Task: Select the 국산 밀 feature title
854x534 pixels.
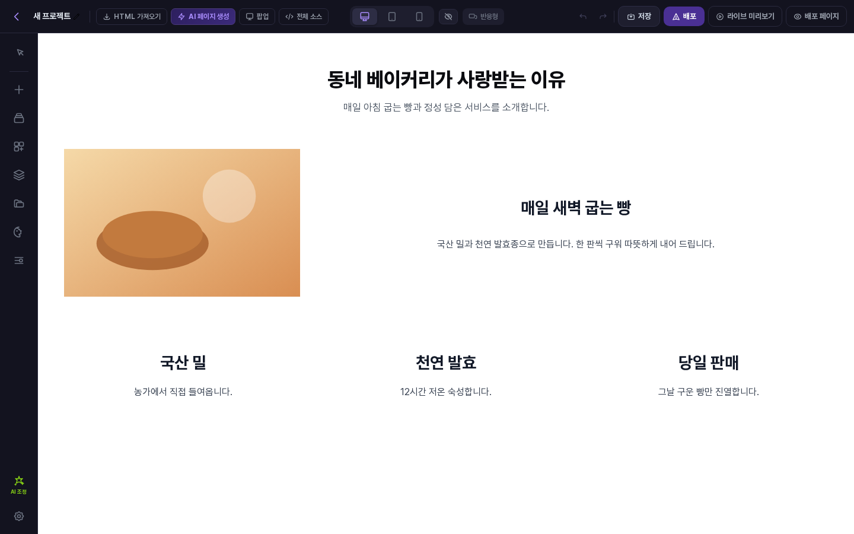Action: coord(183,363)
